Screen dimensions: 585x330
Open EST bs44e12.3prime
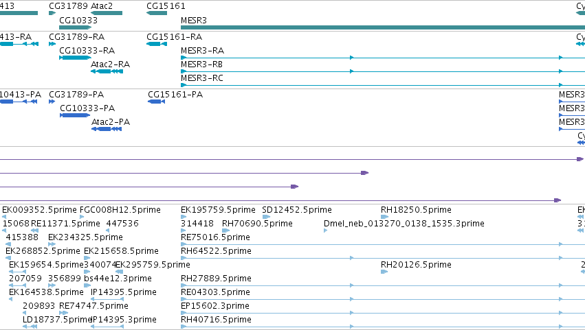[x=118, y=279]
